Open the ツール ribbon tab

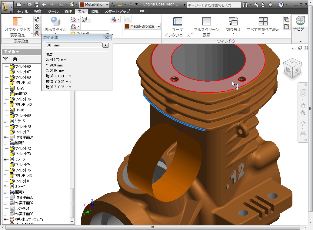53,12
